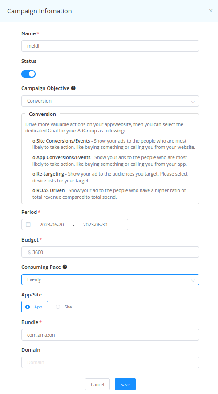Click the Campaign Objective help icon

[x=73, y=88]
